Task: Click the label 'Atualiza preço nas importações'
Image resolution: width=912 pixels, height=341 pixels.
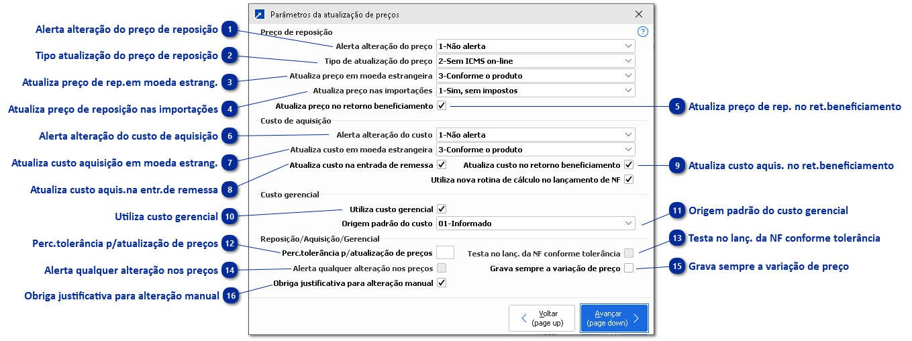Action: pyautogui.click(x=372, y=91)
